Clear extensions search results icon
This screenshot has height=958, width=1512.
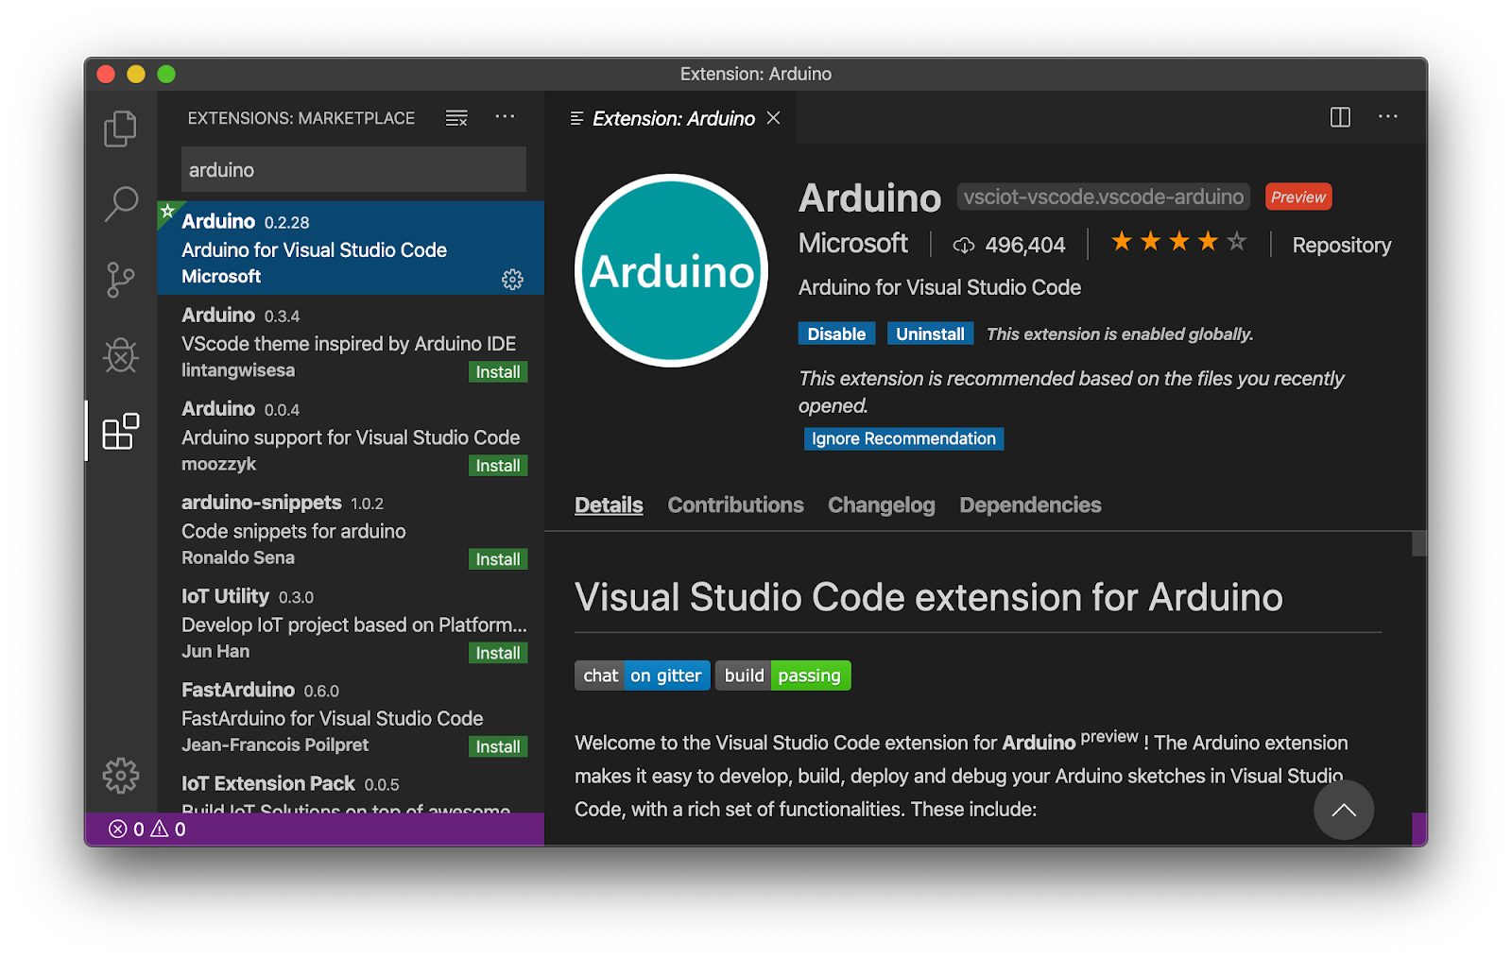click(x=456, y=118)
